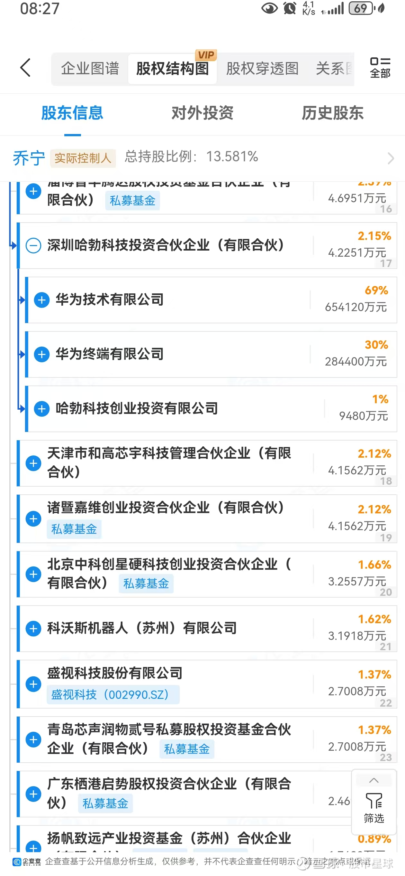Expand 华为终端有限公司 shareholder node
The image size is (405, 876).
point(42,354)
